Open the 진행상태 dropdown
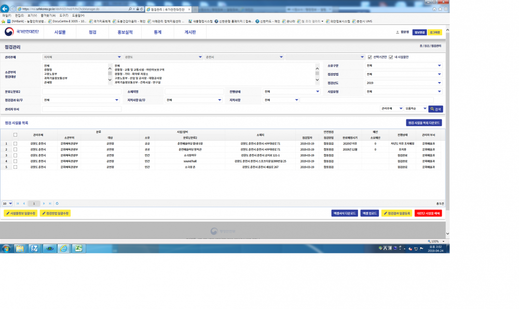 pos(291,91)
